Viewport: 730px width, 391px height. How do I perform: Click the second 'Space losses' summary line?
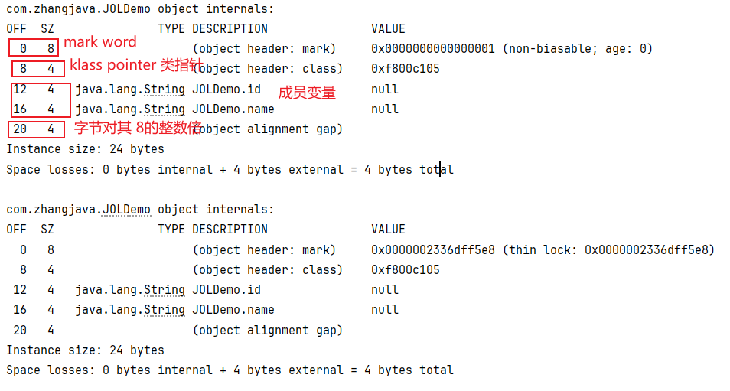[x=230, y=370]
